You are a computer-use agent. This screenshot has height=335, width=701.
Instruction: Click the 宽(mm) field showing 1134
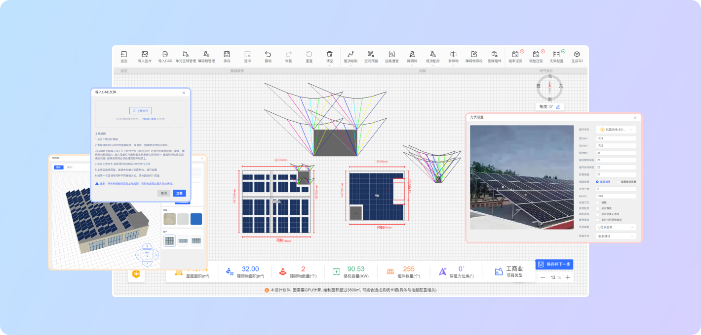pos(616,138)
